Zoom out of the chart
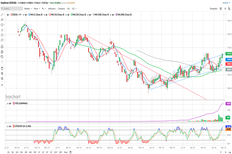 2,79
